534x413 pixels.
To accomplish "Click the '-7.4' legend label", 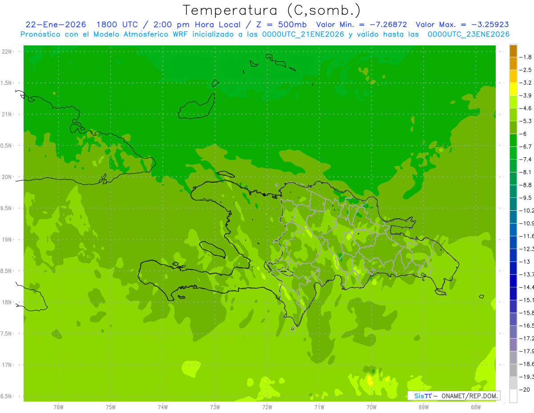I will tap(526, 159).
